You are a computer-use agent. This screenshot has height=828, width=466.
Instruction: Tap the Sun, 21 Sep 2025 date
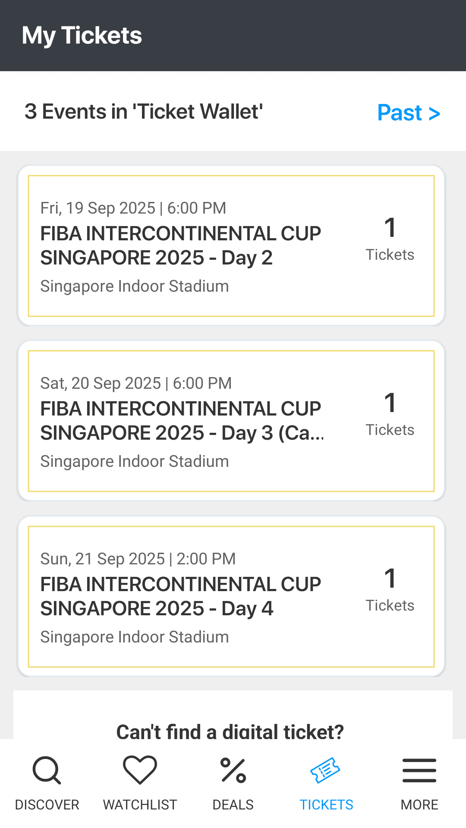click(138, 559)
